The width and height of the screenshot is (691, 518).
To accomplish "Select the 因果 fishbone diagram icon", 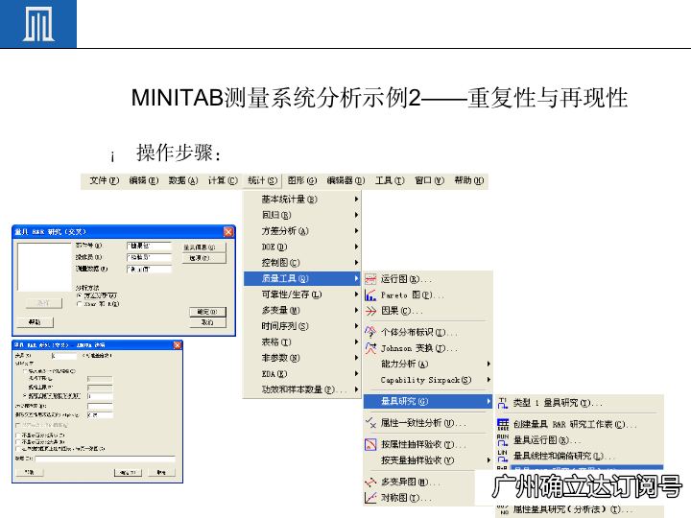I will pos(370,311).
